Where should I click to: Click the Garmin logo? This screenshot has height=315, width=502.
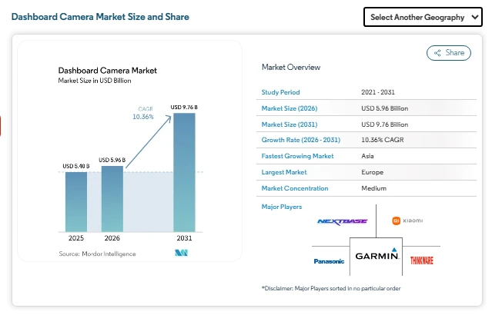tap(376, 256)
